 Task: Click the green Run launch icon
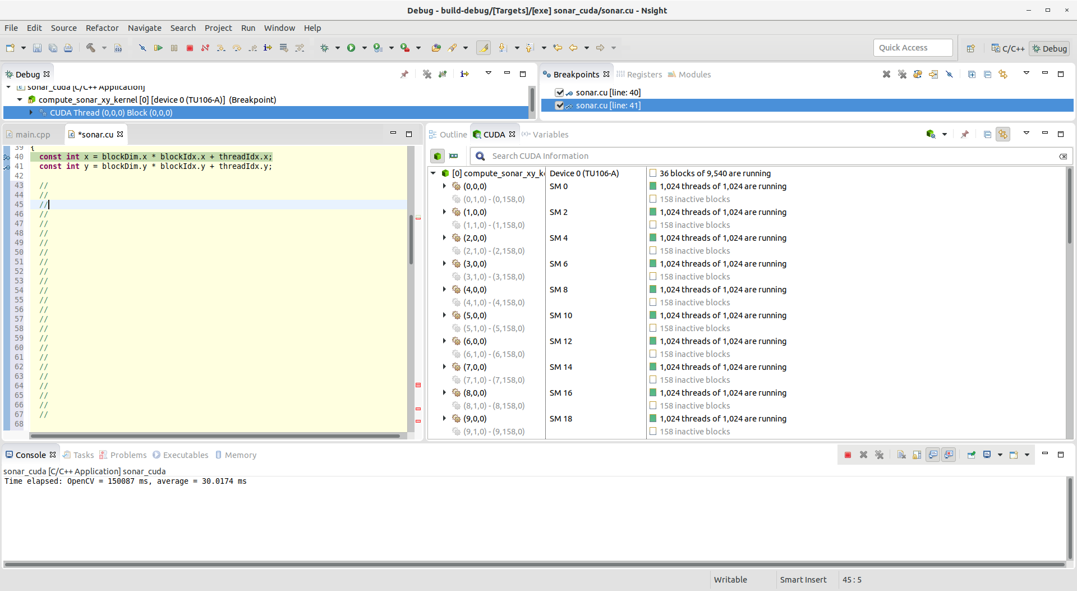[x=351, y=48]
